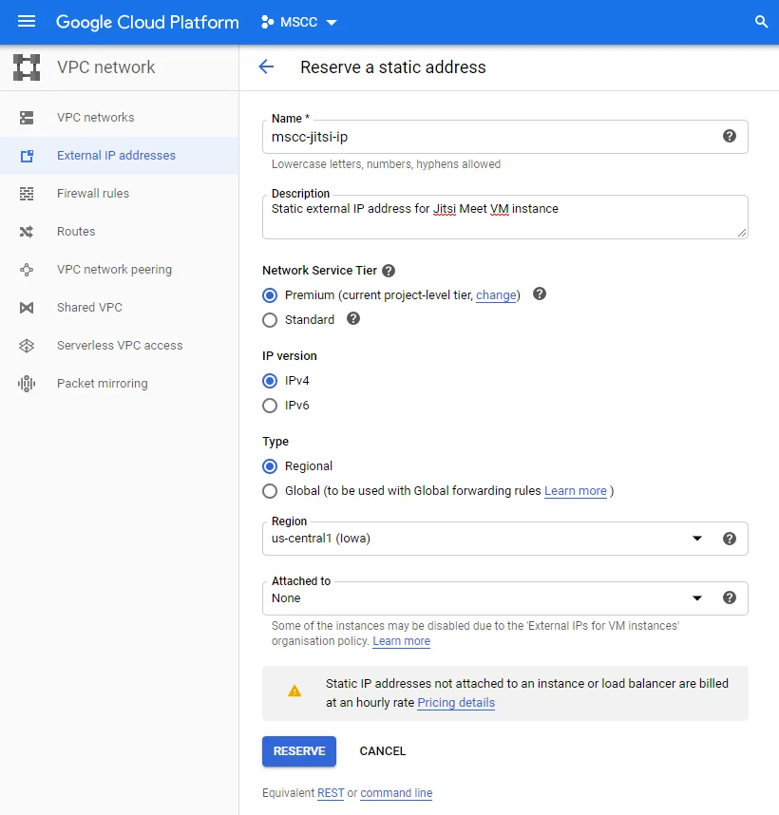
Task: Open help for the Premium tier option
Action: (540, 294)
